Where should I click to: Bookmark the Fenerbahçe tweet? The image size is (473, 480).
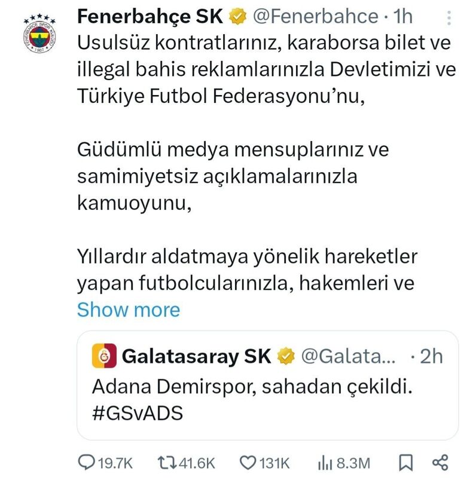click(405, 462)
